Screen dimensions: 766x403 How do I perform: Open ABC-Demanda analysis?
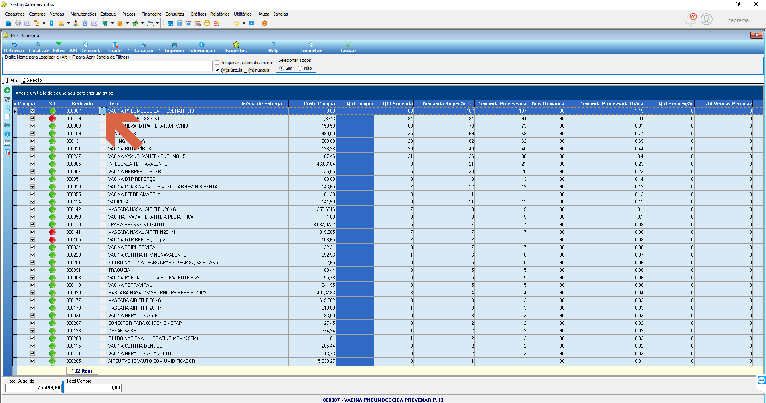coord(85,47)
